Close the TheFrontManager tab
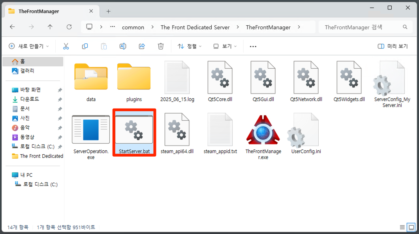This screenshot has height=234, width=419. tap(91, 11)
